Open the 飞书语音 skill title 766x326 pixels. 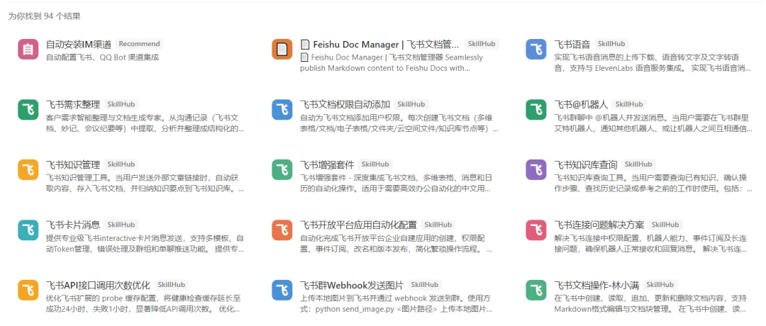tap(572, 44)
